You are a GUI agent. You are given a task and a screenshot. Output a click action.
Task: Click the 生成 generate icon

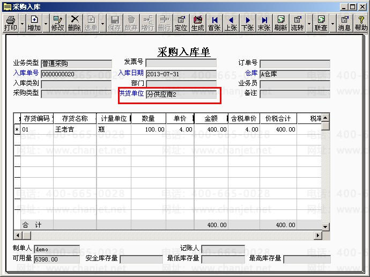point(197,23)
